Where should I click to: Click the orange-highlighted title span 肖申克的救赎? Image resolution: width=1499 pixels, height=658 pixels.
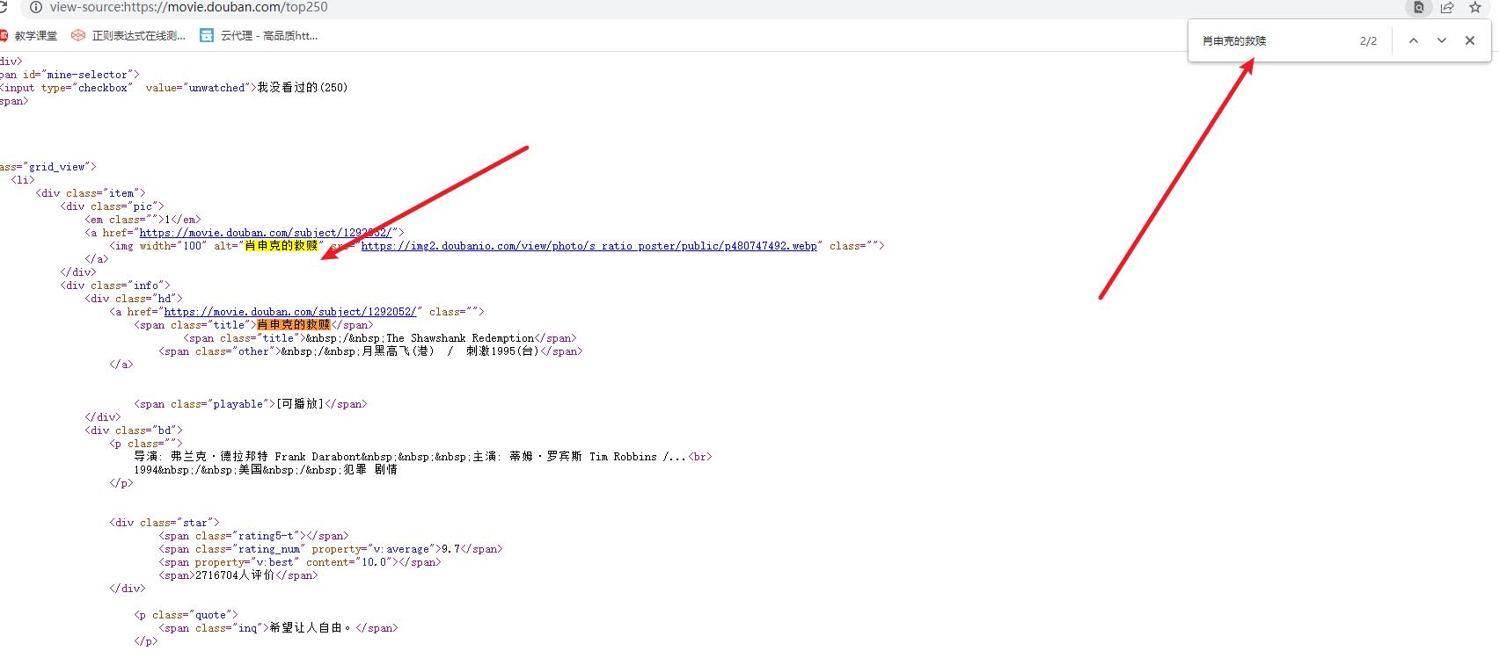pyautogui.click(x=293, y=325)
